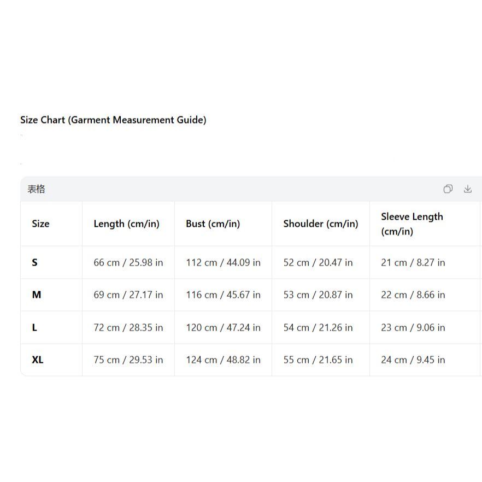
Task: Select the M size row label
Action: pos(37,295)
